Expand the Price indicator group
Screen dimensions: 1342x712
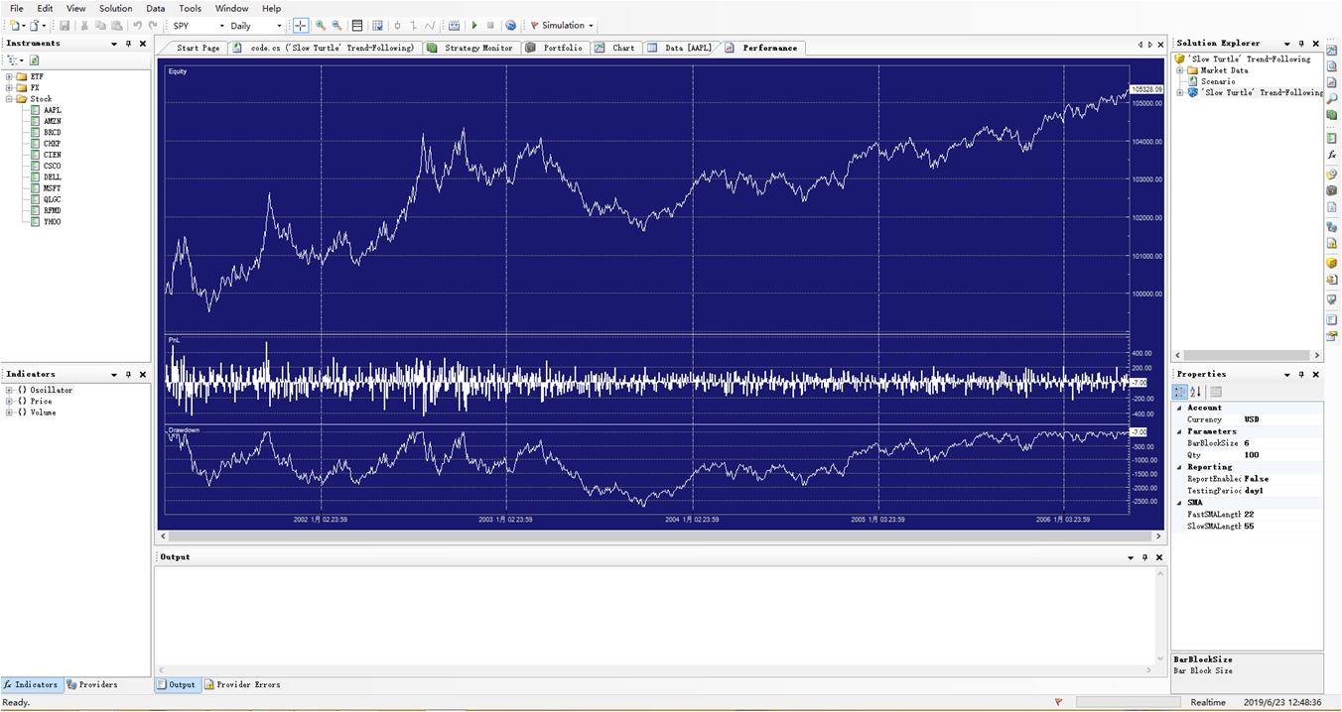9,402
